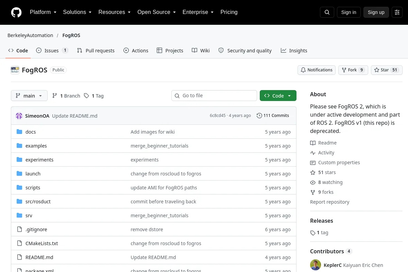Click the KeplerC contributor avatar
The height and width of the screenshot is (272, 408).
tap(316, 265)
